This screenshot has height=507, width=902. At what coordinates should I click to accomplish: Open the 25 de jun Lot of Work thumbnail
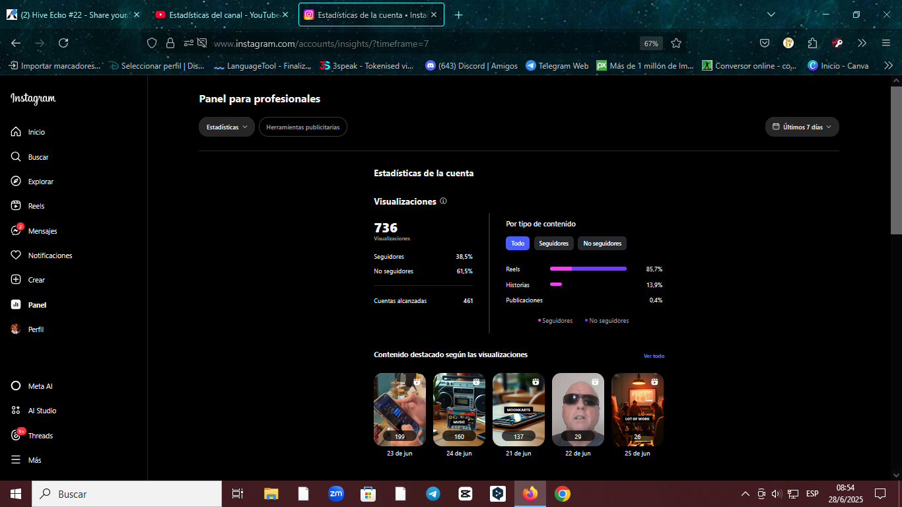click(637, 409)
